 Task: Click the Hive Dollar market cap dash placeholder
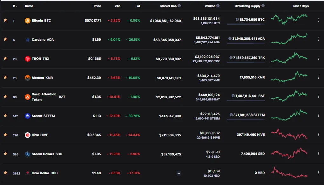[179, 173]
